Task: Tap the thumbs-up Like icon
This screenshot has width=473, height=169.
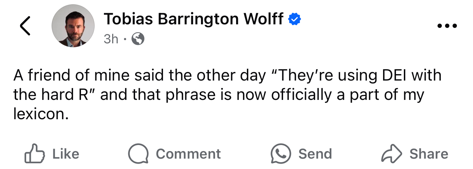Action: (34, 154)
